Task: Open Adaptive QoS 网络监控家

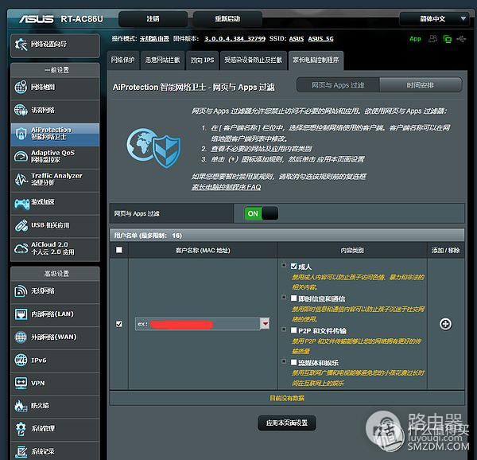Action: point(54,156)
